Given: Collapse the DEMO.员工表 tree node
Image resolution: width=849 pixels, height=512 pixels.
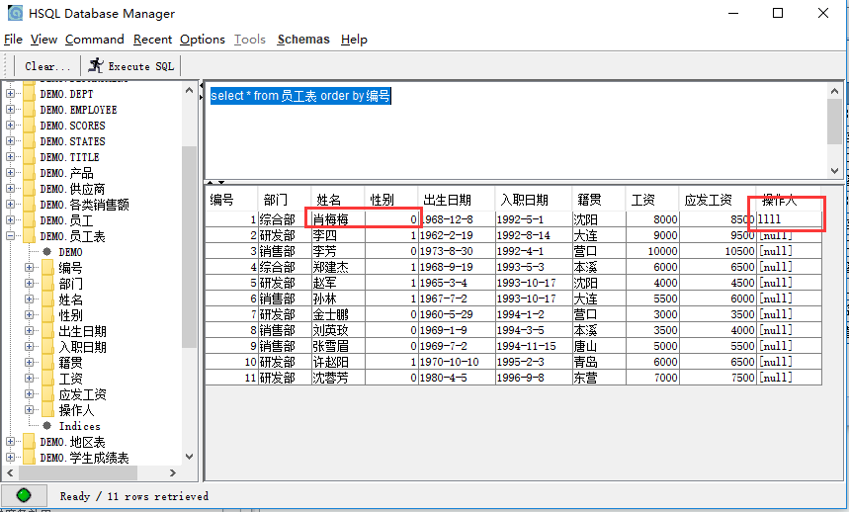Looking at the screenshot, I should coord(10,236).
